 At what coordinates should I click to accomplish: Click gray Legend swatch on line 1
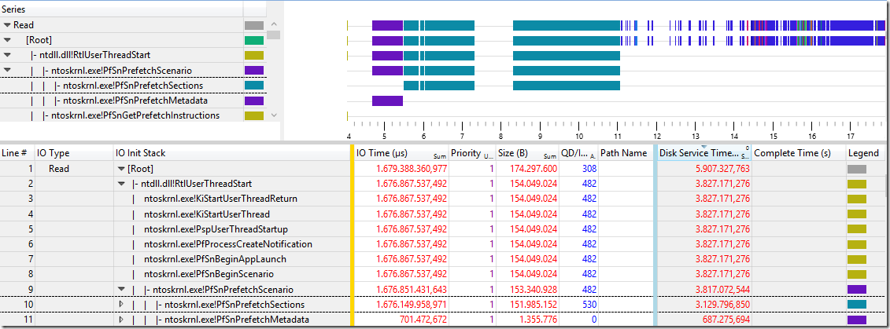(x=856, y=169)
